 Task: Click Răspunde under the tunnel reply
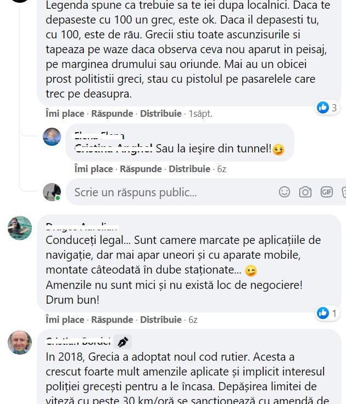pos(141,169)
